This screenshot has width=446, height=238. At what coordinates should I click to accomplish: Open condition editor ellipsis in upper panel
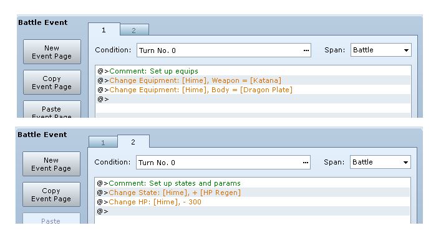pos(306,50)
